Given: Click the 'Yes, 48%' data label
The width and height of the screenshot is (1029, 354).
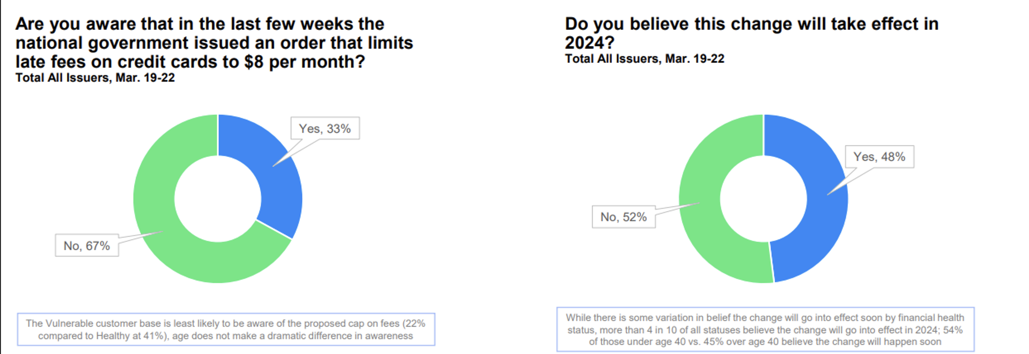Looking at the screenshot, I should click(880, 156).
